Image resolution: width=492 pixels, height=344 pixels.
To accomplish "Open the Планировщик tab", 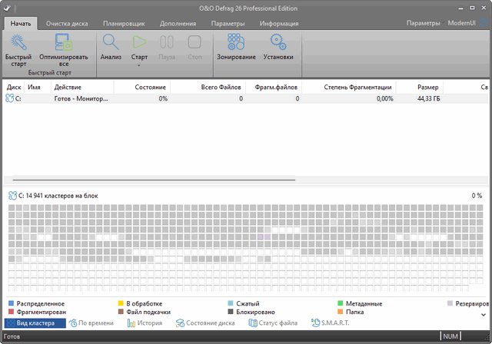I will tap(124, 23).
